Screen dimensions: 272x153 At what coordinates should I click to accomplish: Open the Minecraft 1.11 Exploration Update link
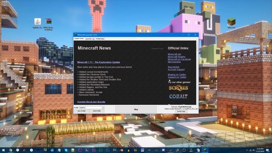coord(99,62)
